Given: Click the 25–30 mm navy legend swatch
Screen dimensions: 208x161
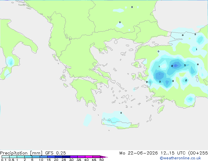Looking at the screenshot, I should click(x=66, y=157).
